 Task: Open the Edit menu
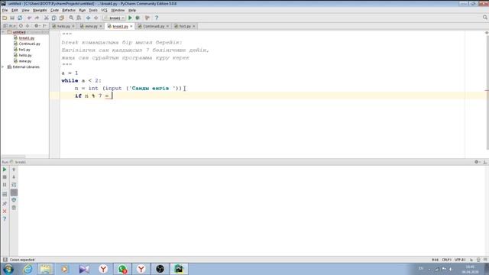(x=15, y=10)
